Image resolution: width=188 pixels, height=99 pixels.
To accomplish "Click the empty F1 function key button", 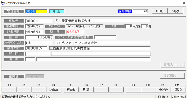I will [x=9, y=90].
